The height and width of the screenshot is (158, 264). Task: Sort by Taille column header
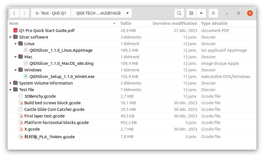tap(126, 23)
